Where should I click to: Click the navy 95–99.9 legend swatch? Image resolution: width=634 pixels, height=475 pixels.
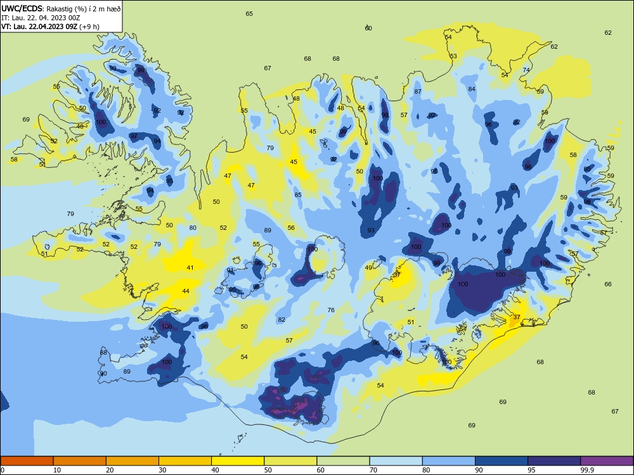click(x=554, y=461)
